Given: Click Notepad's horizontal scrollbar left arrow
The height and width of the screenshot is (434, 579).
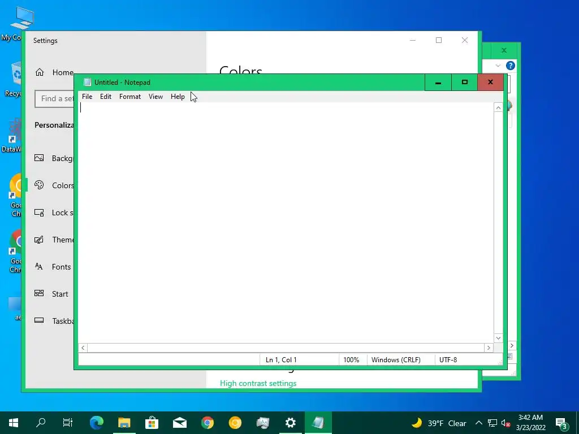Looking at the screenshot, I should [x=83, y=348].
